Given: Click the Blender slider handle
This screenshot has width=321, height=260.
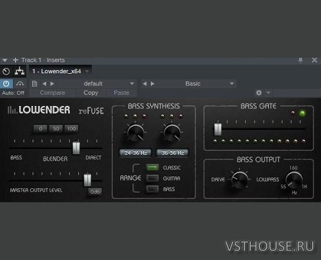Looking at the screenshot, I should tap(76, 148).
